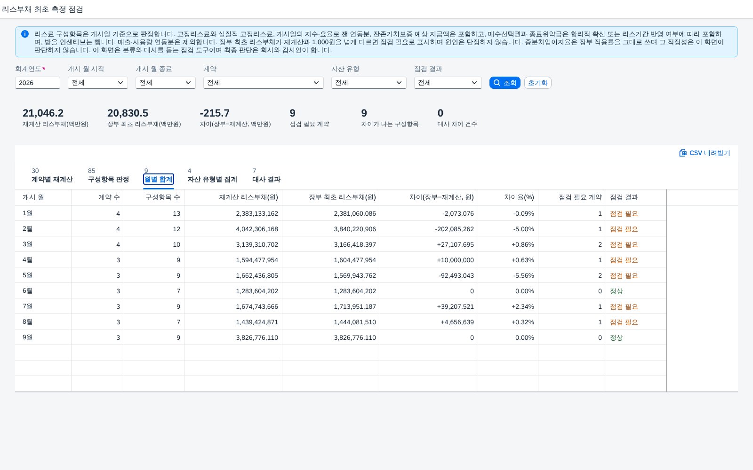Click the -5.56% rate in 5월 row
The width and height of the screenshot is (753, 470).
point(524,275)
